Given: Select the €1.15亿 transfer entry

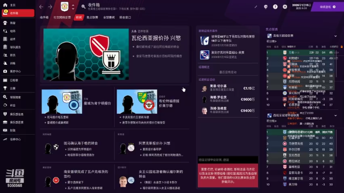Looking at the screenshot, I should coord(228,88).
